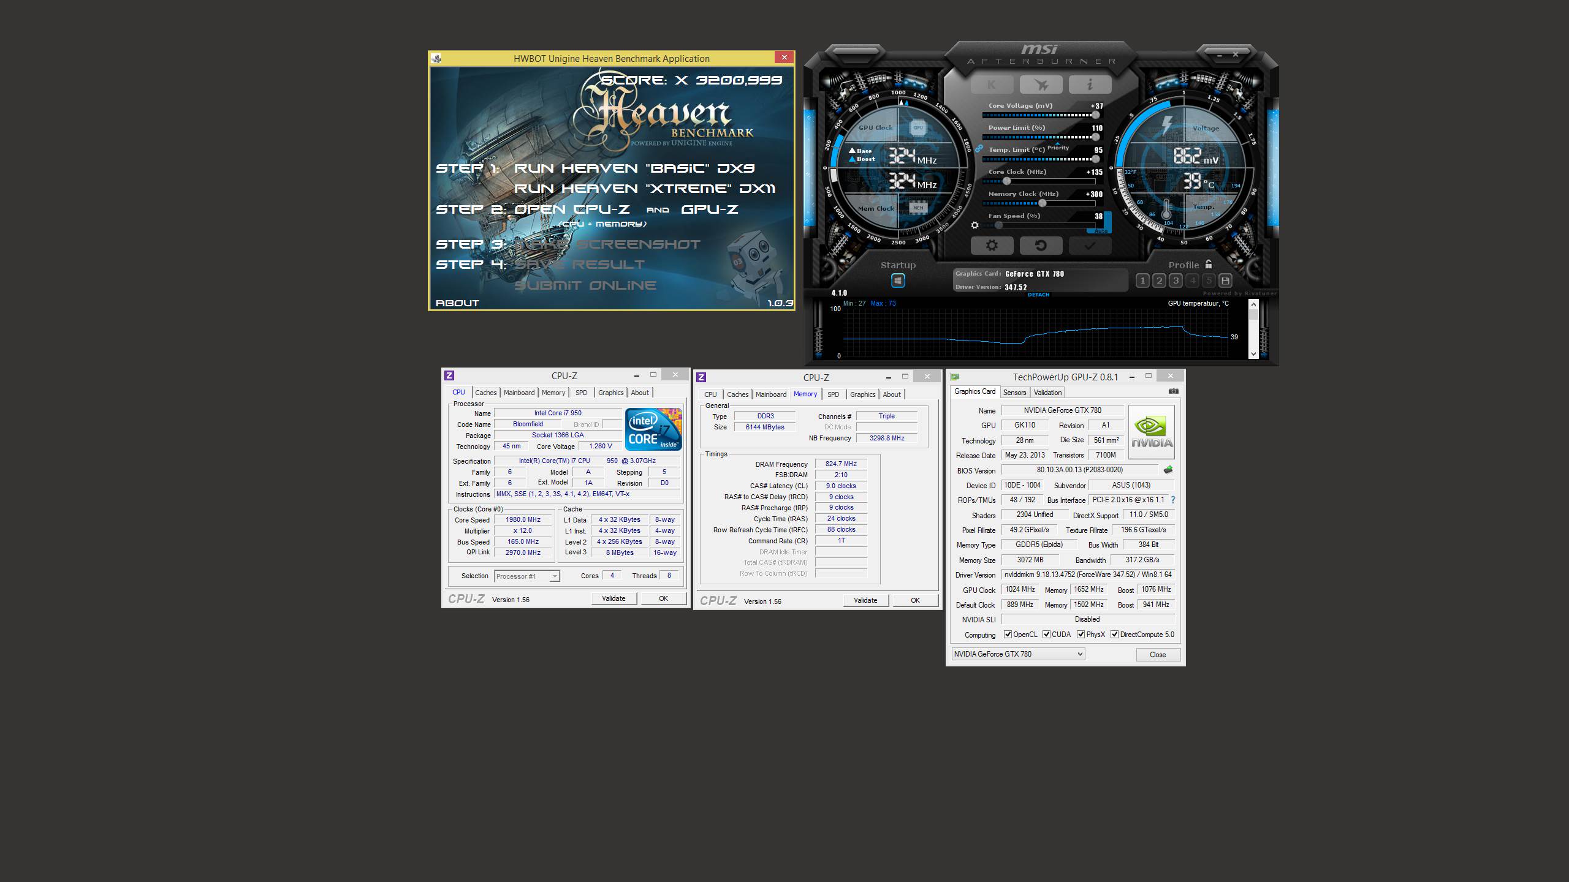Screen dimensions: 1569x882
Task: Select Afterburner profile slot 5
Action: (x=1209, y=281)
